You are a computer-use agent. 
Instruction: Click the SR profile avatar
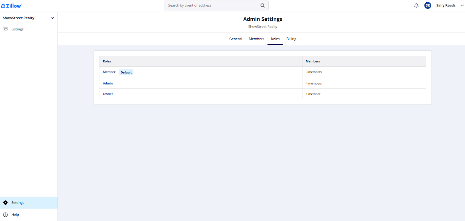(x=428, y=6)
